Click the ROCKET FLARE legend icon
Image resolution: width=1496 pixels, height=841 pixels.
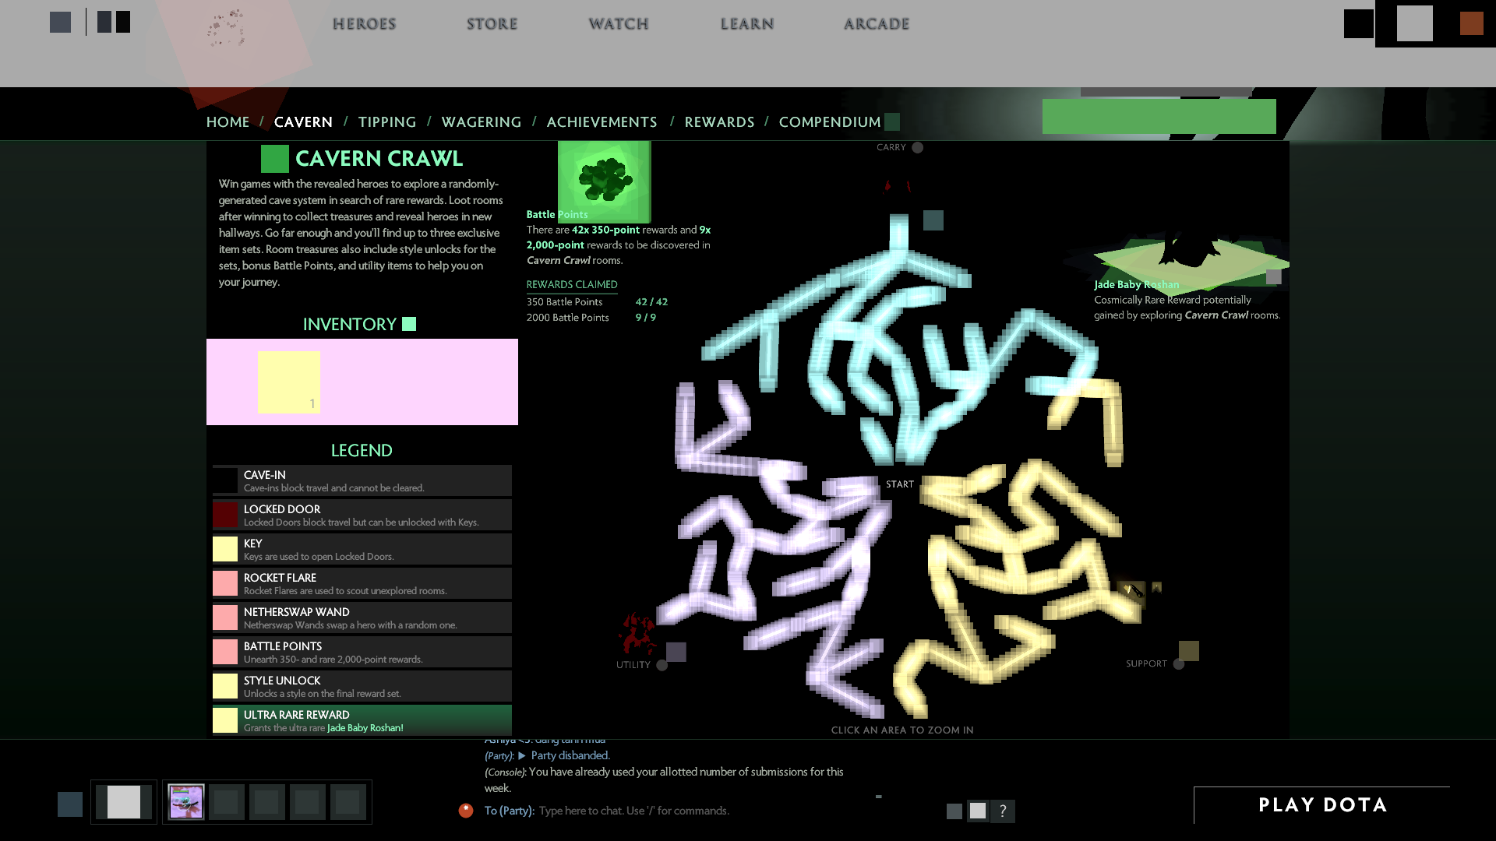pos(225,583)
